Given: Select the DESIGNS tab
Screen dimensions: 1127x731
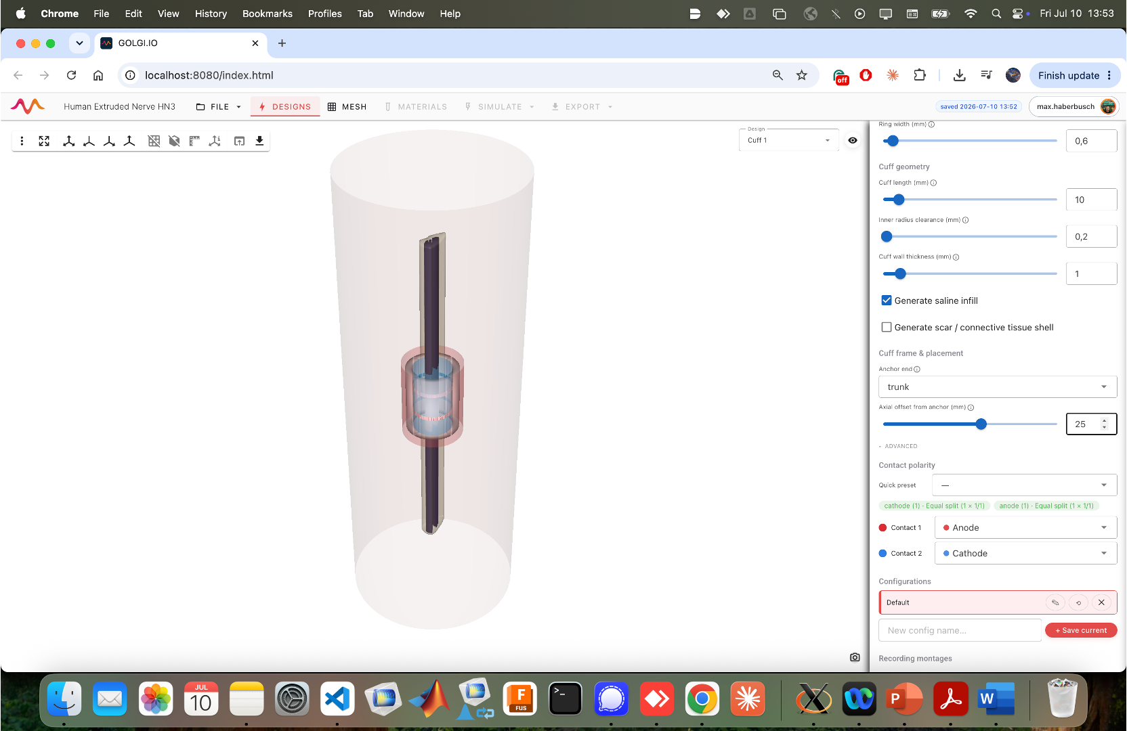Looking at the screenshot, I should tap(285, 107).
